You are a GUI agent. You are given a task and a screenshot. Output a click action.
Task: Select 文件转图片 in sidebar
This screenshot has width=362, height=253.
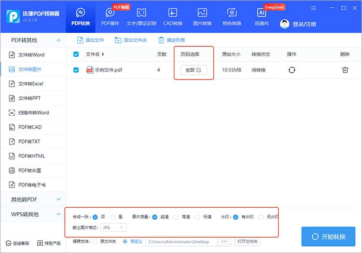click(x=33, y=69)
